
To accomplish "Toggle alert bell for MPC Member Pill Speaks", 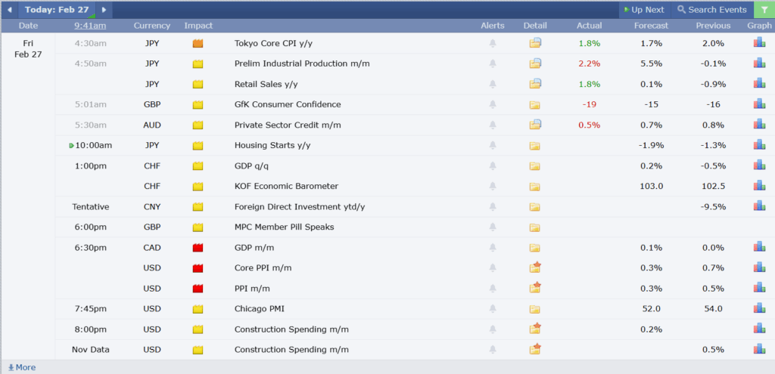I will 493,227.
